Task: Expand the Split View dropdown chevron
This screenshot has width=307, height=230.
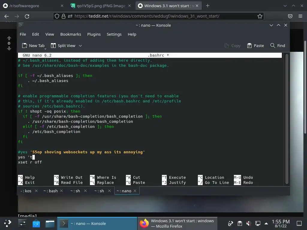Action: tap(80, 46)
